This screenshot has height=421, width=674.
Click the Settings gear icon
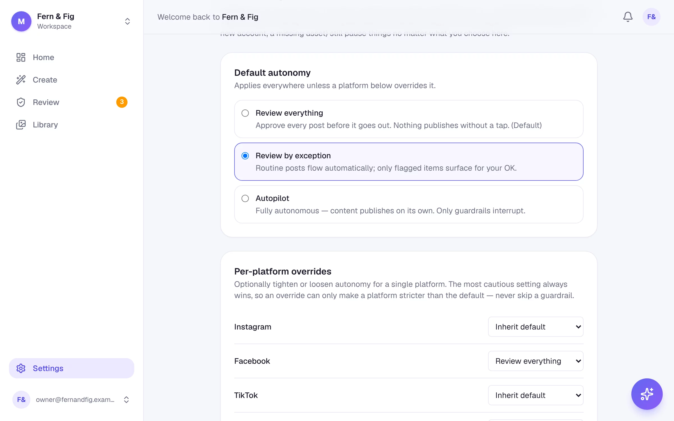(x=21, y=368)
